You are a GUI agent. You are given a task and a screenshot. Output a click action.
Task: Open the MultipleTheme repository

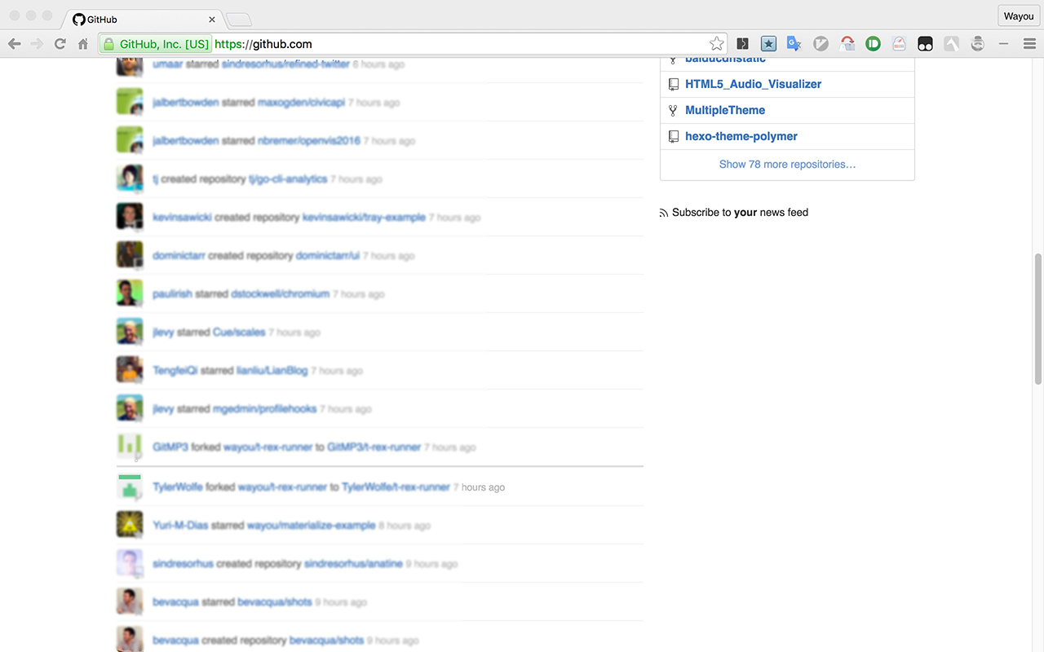click(x=725, y=110)
